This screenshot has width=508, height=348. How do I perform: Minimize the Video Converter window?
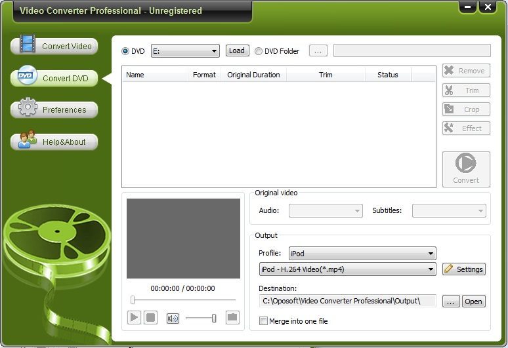tap(468, 7)
